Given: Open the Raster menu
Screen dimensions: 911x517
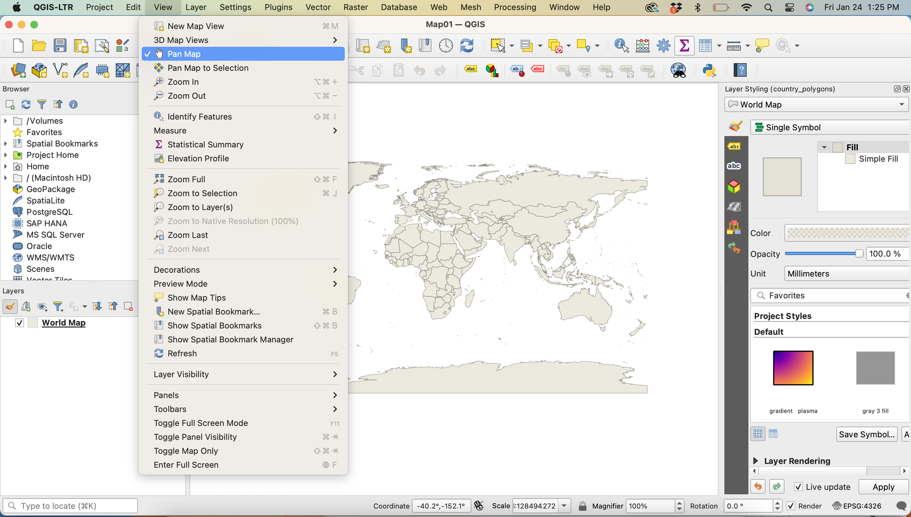Looking at the screenshot, I should (355, 7).
